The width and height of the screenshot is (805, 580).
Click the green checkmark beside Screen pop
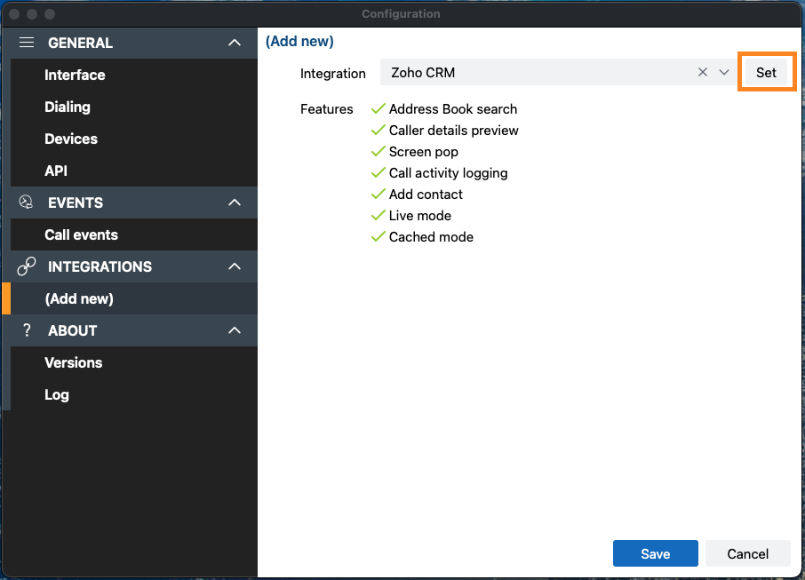click(x=379, y=151)
